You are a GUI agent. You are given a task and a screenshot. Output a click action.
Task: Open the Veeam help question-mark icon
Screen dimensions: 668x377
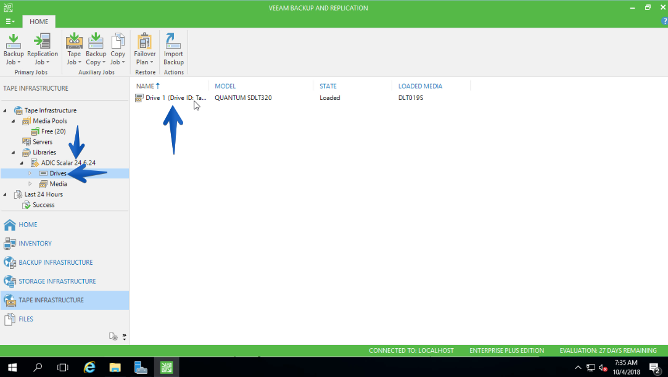[x=664, y=22]
